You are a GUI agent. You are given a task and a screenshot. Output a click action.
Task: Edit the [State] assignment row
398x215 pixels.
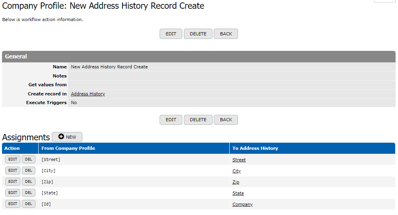click(x=13, y=193)
